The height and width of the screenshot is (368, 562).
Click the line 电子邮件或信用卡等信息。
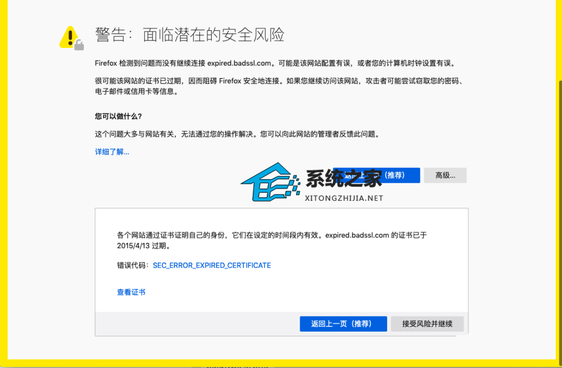click(x=136, y=92)
